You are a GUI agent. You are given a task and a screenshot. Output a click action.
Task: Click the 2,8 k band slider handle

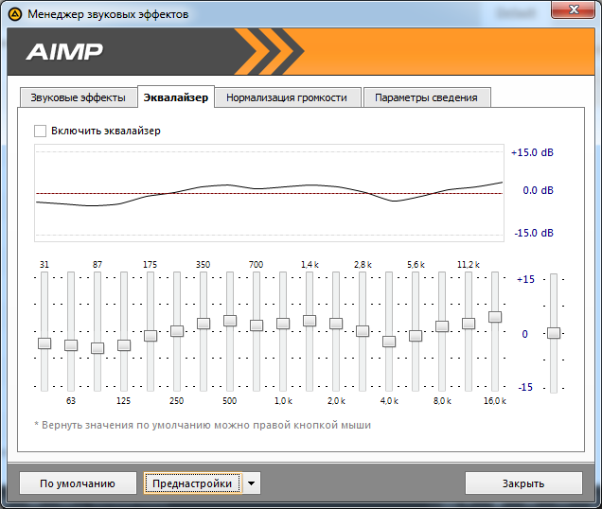point(363,331)
